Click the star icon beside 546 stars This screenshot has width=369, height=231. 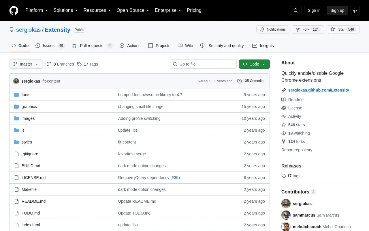(x=284, y=125)
